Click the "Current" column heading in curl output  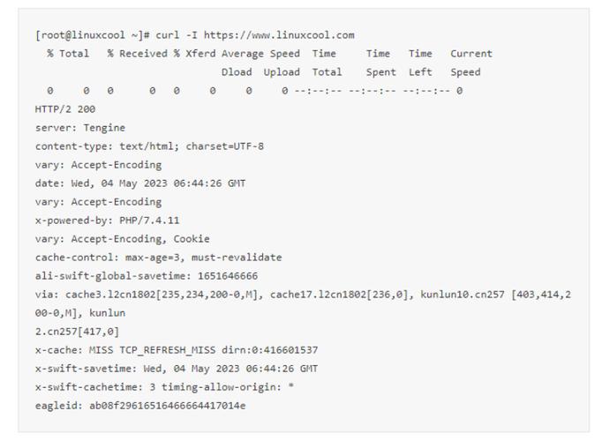pos(471,54)
